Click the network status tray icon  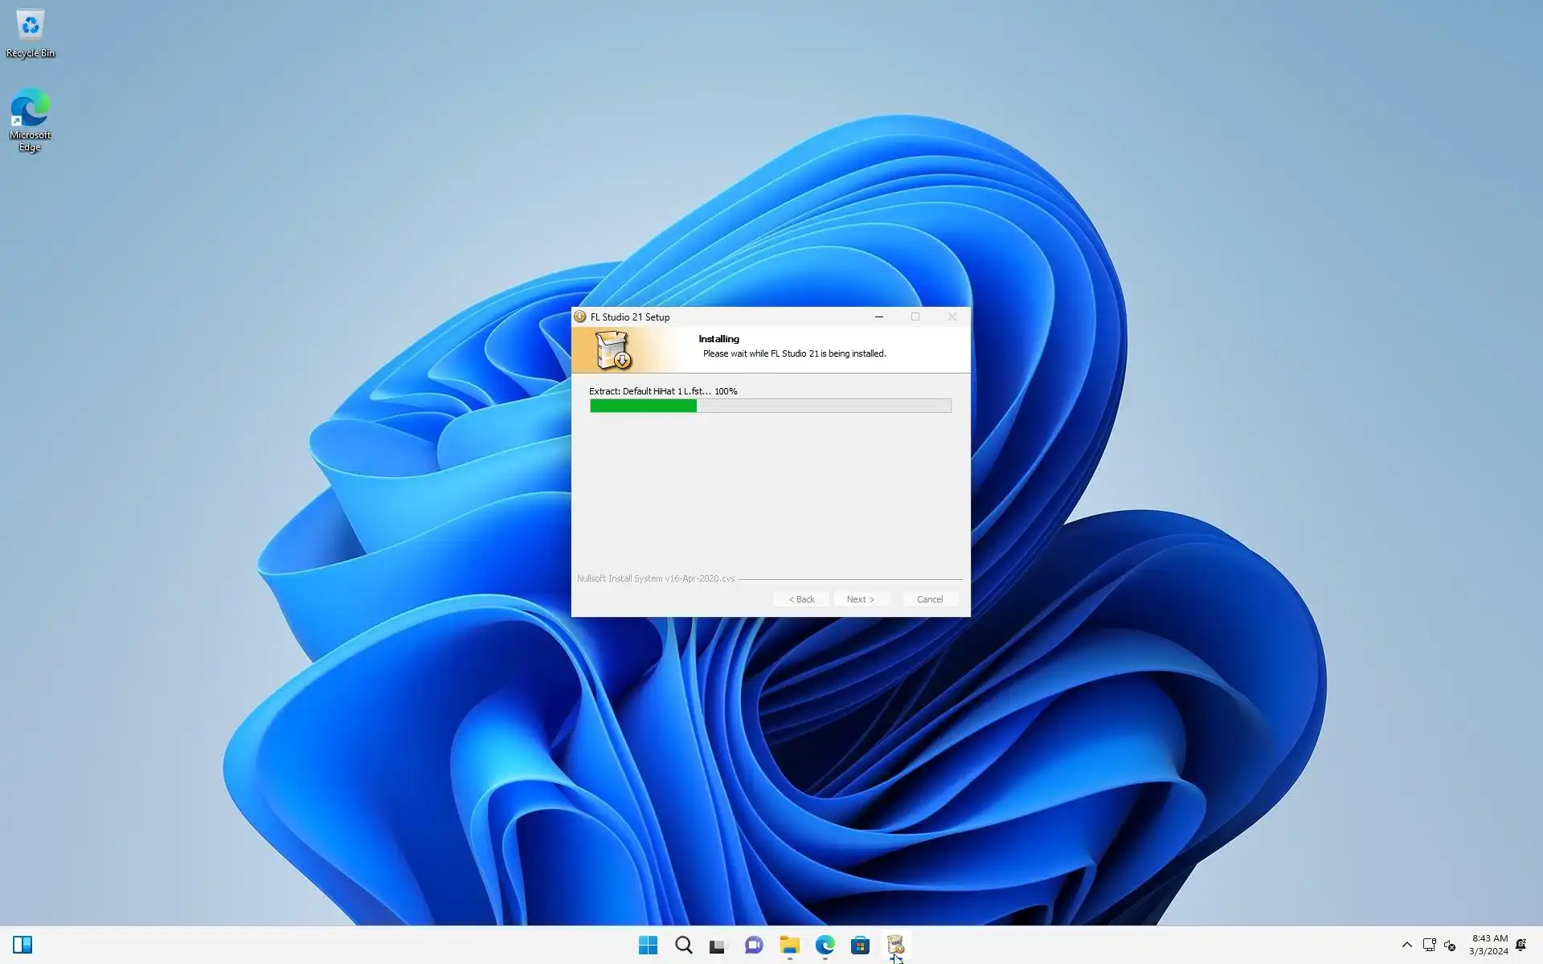1429,945
